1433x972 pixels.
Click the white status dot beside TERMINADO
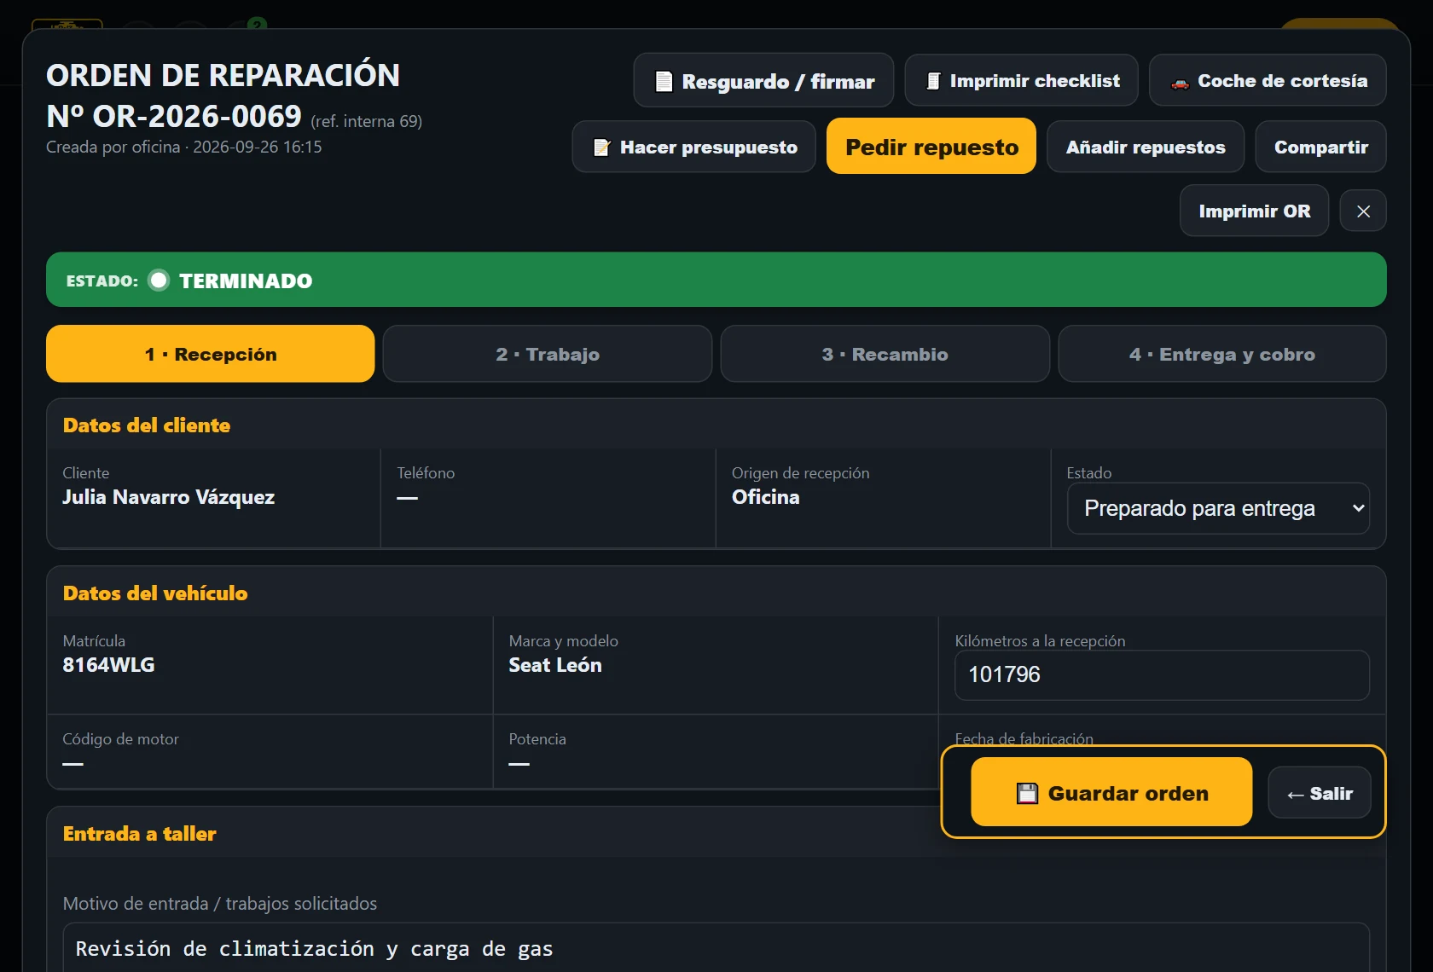coord(159,281)
